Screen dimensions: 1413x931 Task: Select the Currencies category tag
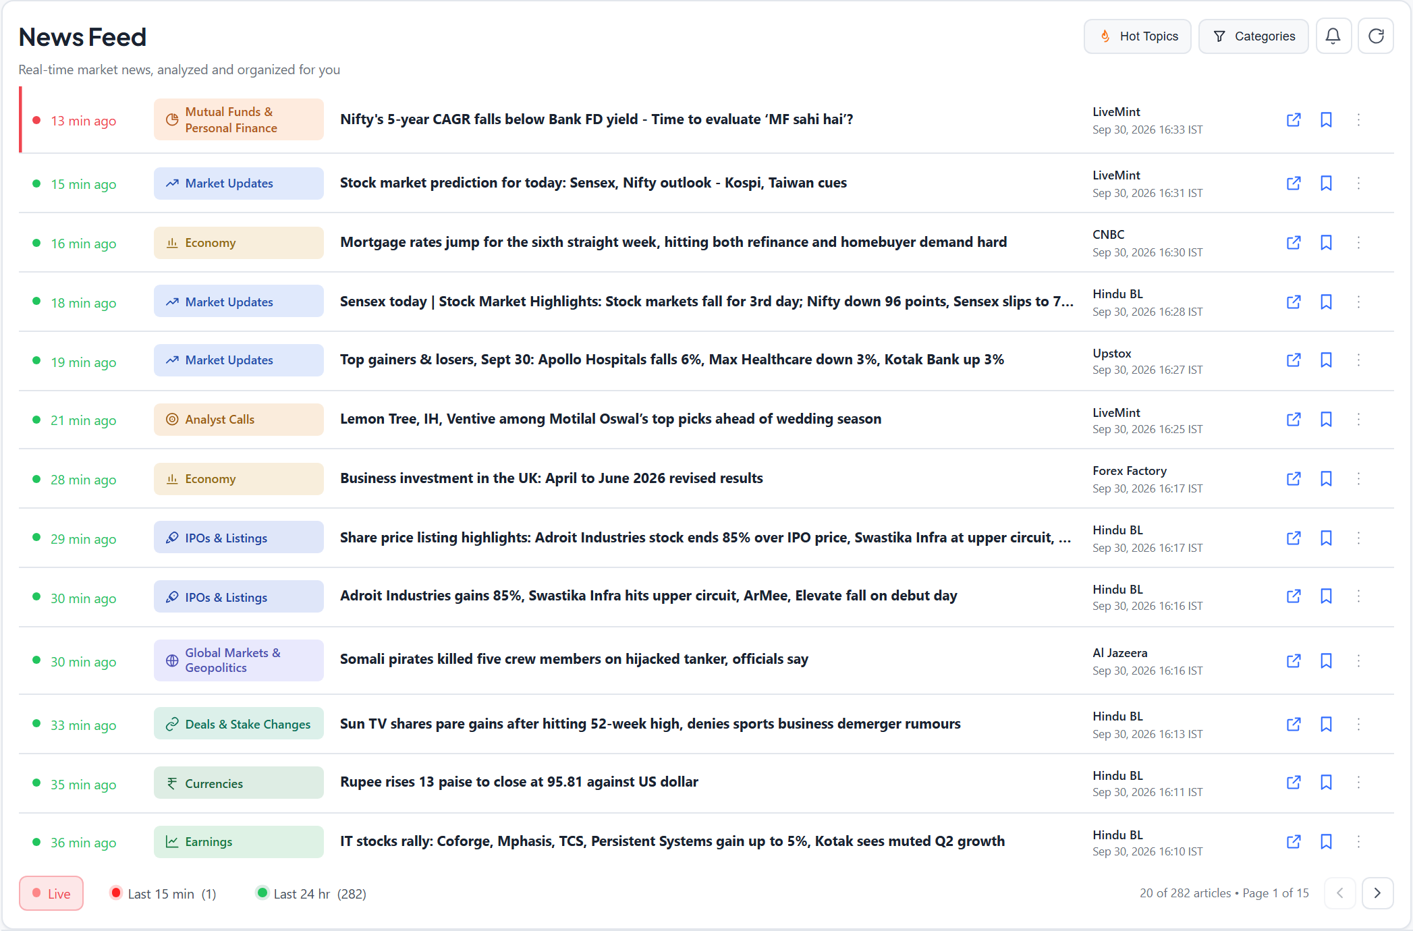239,783
